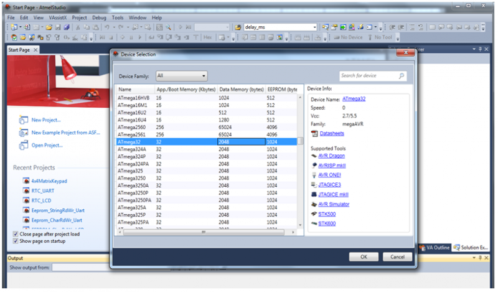Click the Open Project icon on Start Page
This screenshot has height=292, width=498.
[23, 146]
